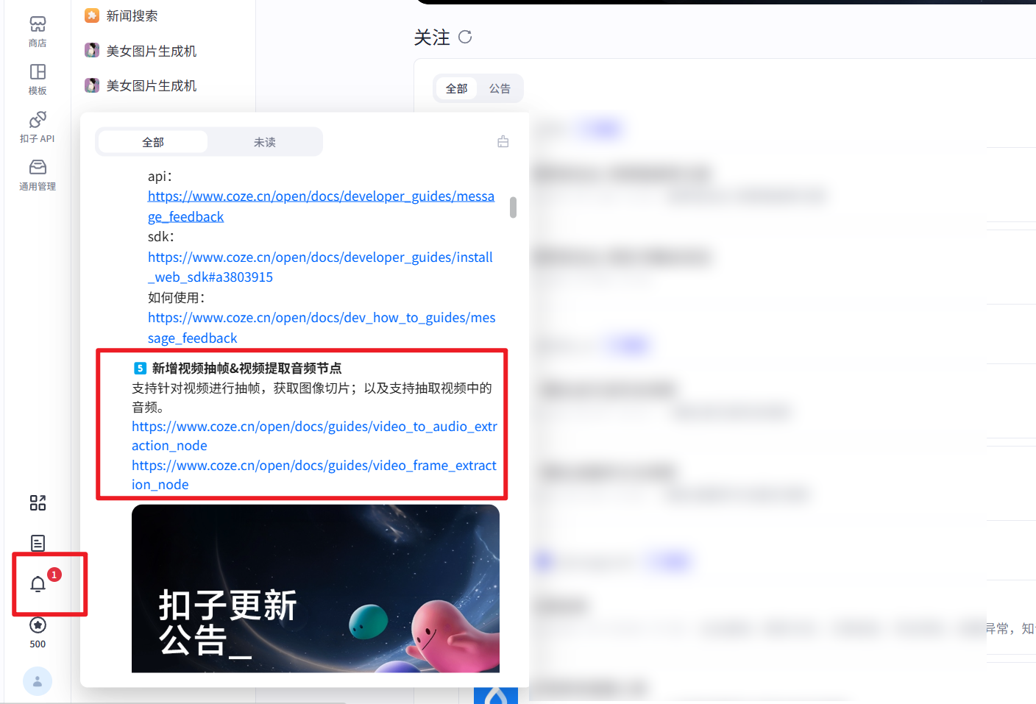Open the 商店 store icon
Image resolution: width=1036 pixels, height=704 pixels.
pyautogui.click(x=38, y=32)
